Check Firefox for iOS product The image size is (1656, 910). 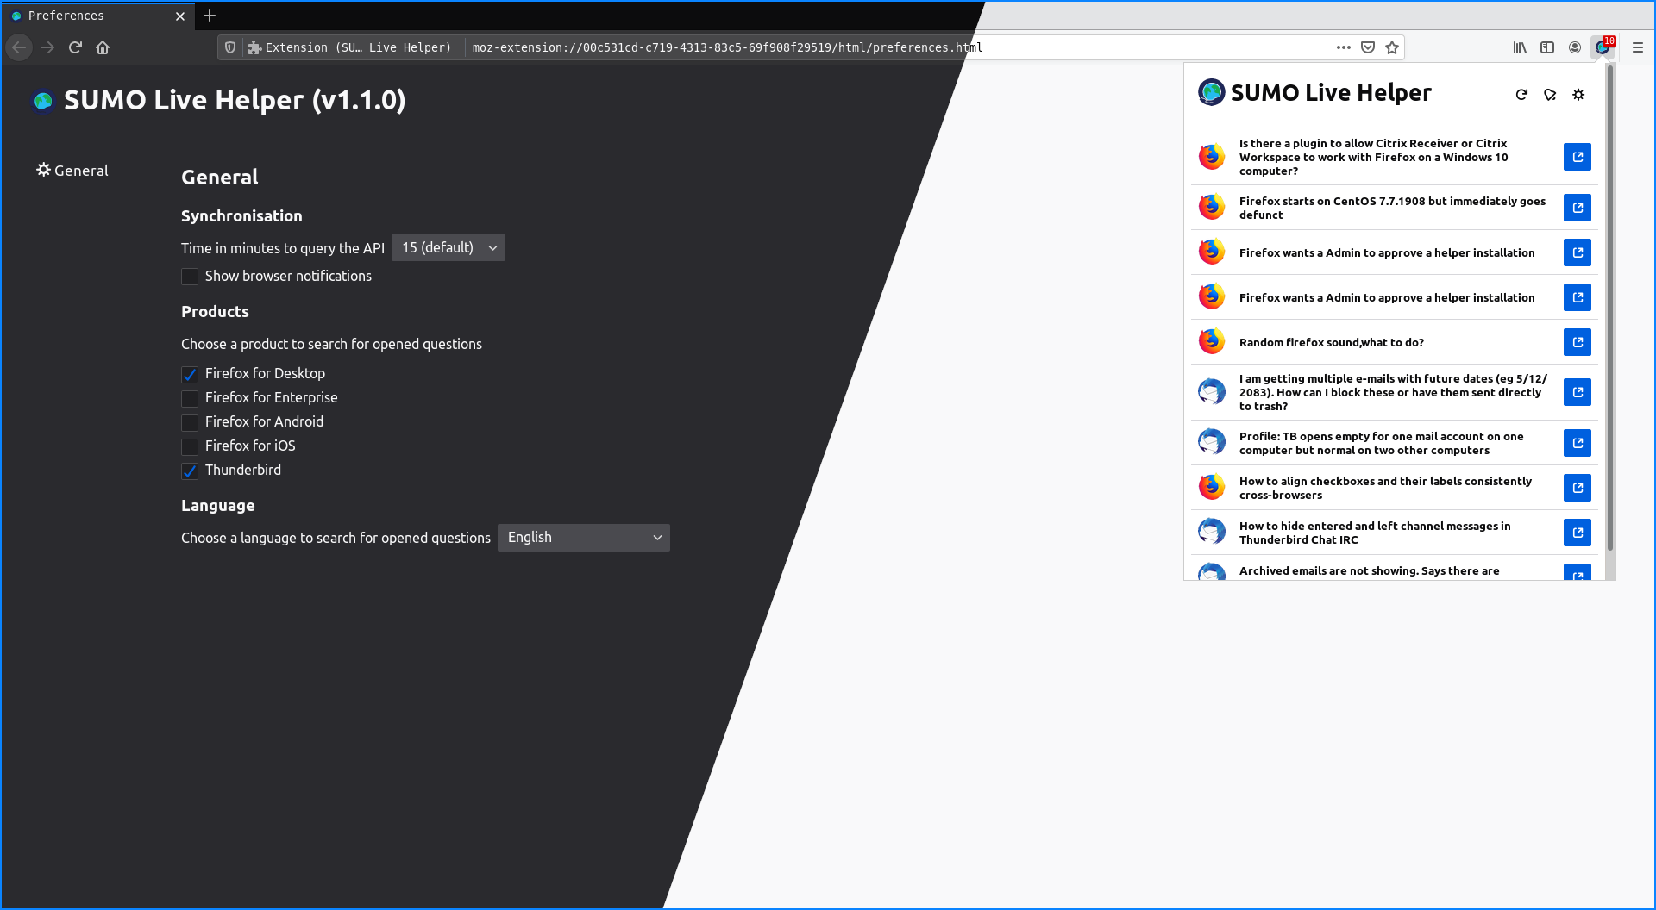click(190, 446)
